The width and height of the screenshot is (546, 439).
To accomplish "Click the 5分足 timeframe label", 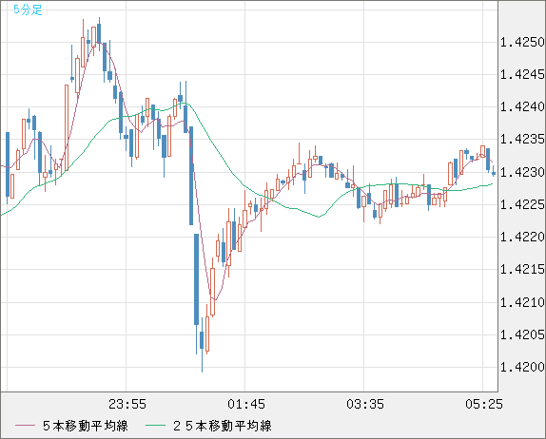I will coord(28,10).
